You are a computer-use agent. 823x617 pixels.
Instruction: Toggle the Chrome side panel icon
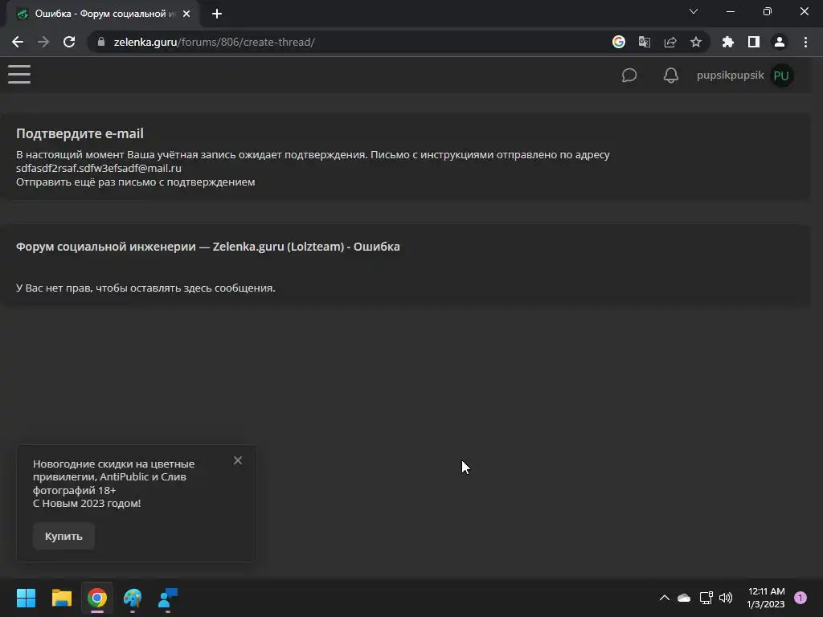[754, 42]
